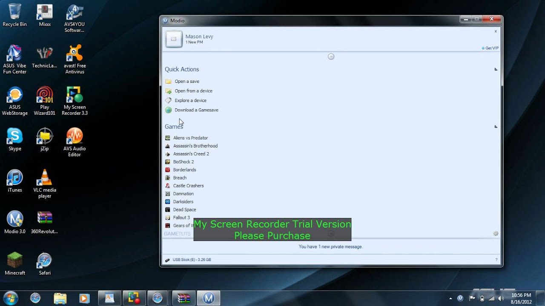The height and width of the screenshot is (306, 545).
Task: Select the Assassin's Brotherhood game icon
Action: point(168,146)
